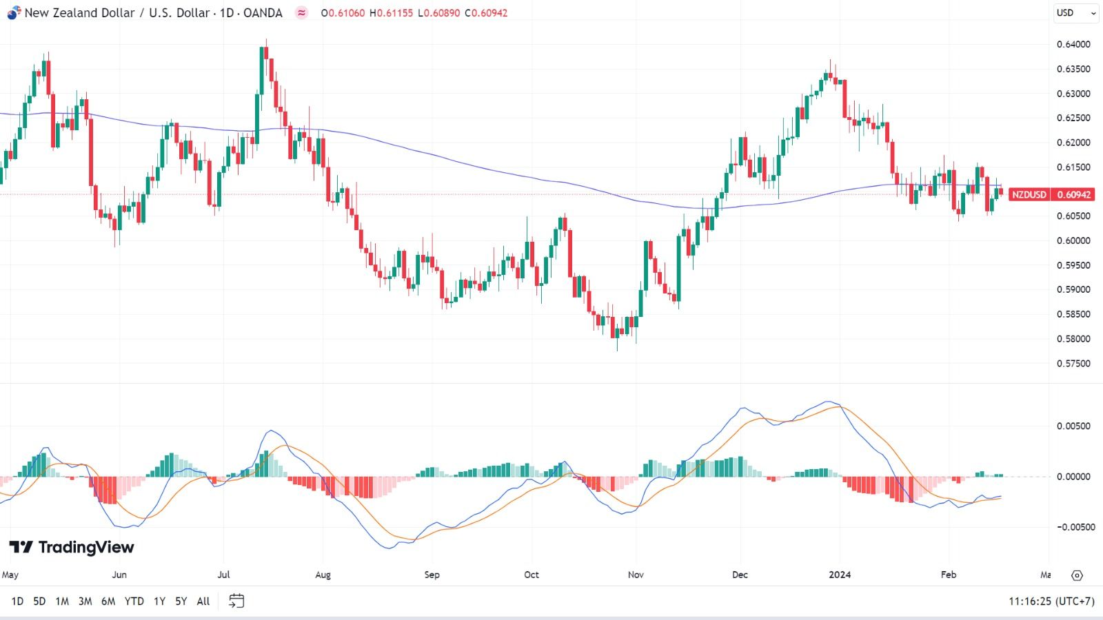Screen dimensions: 1103x620
Task: Click the New Zealand flag symbol icon
Action: point(14,12)
